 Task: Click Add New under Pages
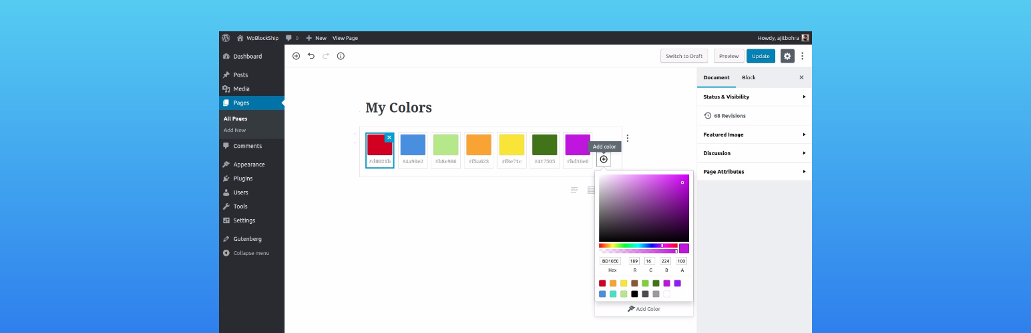pyautogui.click(x=235, y=130)
